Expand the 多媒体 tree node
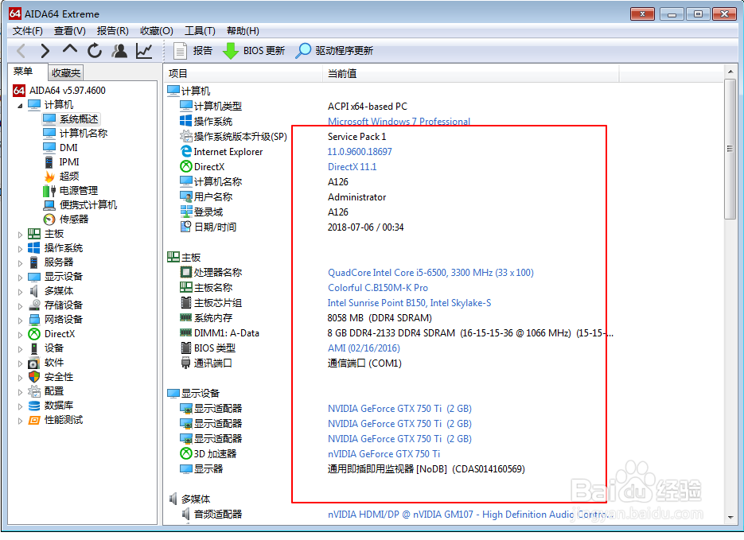This screenshot has width=744, height=540. pos(20,291)
